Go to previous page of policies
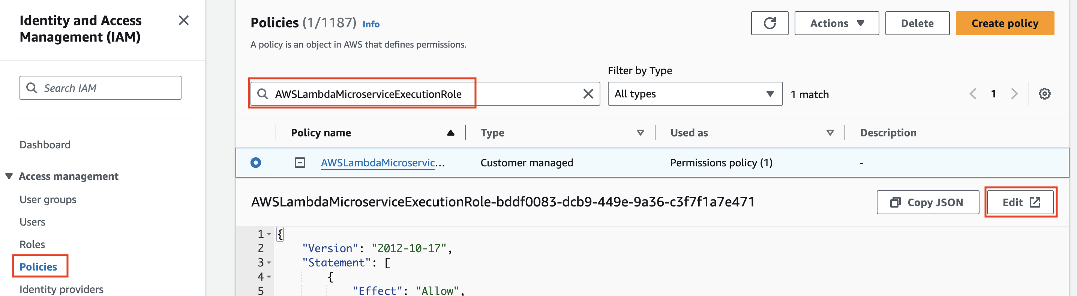 coord(973,94)
